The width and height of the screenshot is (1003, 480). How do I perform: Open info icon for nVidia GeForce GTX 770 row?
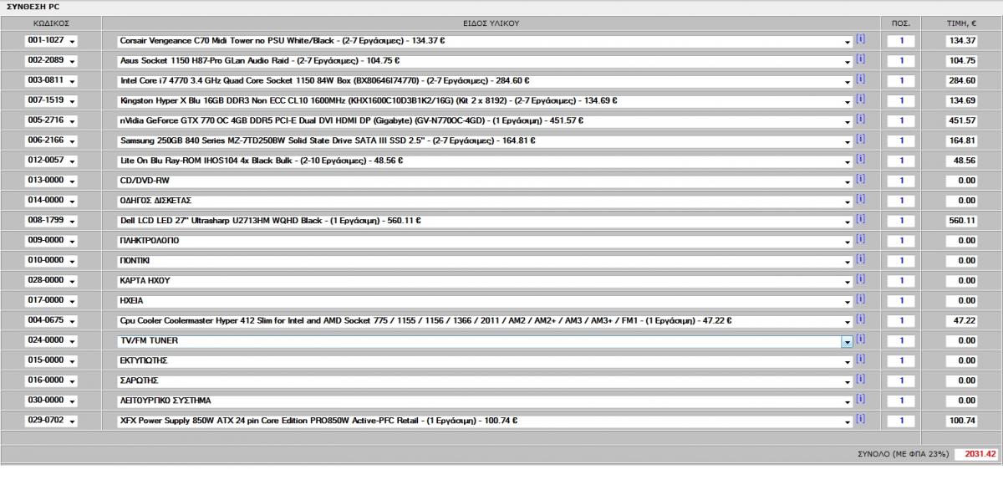point(861,120)
